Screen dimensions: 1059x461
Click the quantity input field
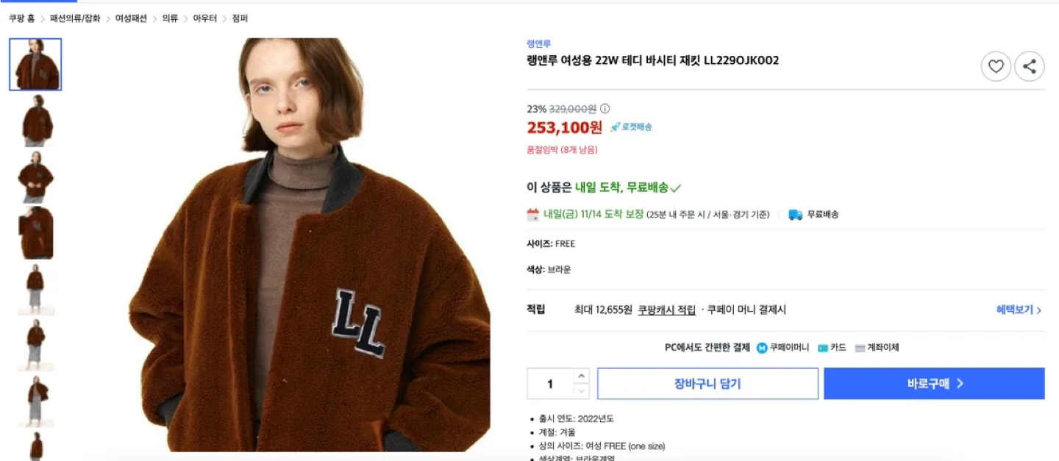click(550, 384)
